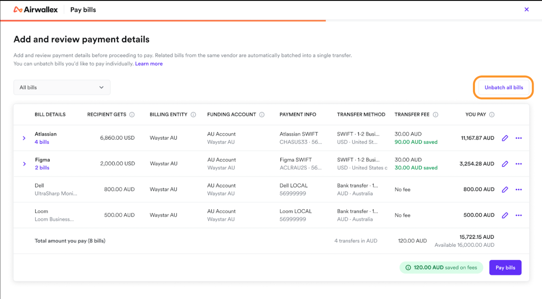Click the Airwallex logo
Viewport: 542px width, 299px height.
pos(35,10)
